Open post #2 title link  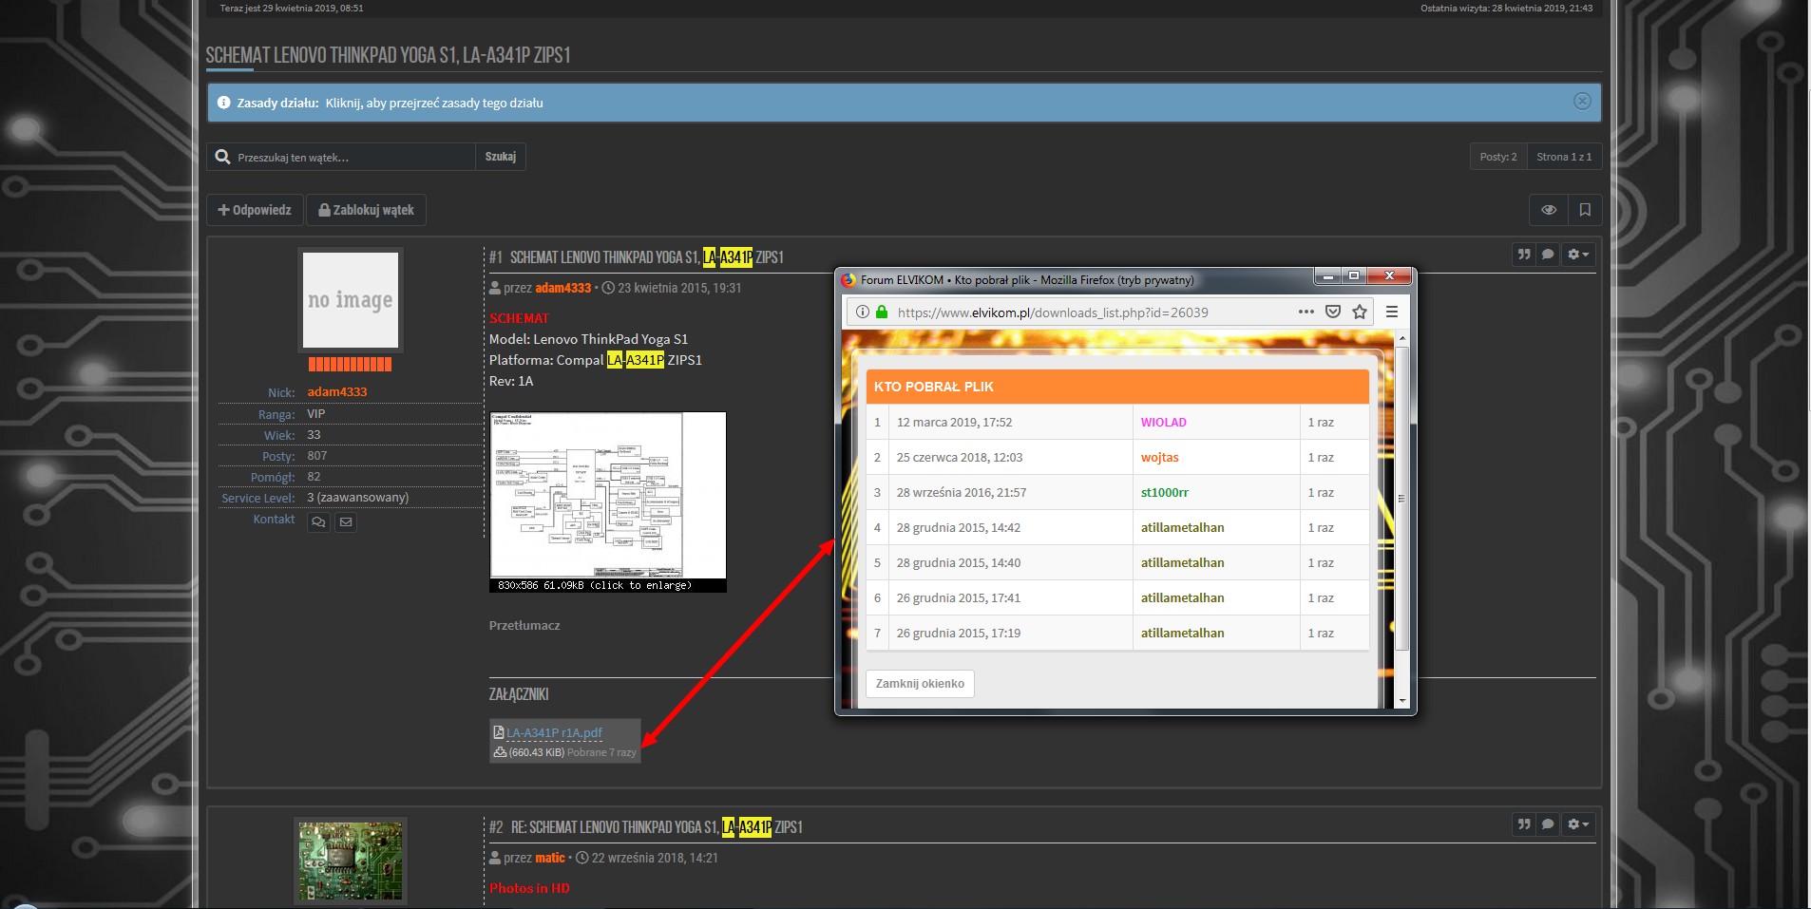(657, 827)
